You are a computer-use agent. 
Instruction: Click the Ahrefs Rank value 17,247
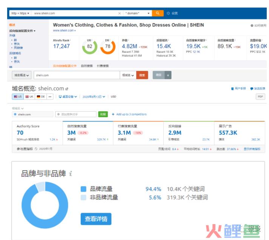point(61,46)
